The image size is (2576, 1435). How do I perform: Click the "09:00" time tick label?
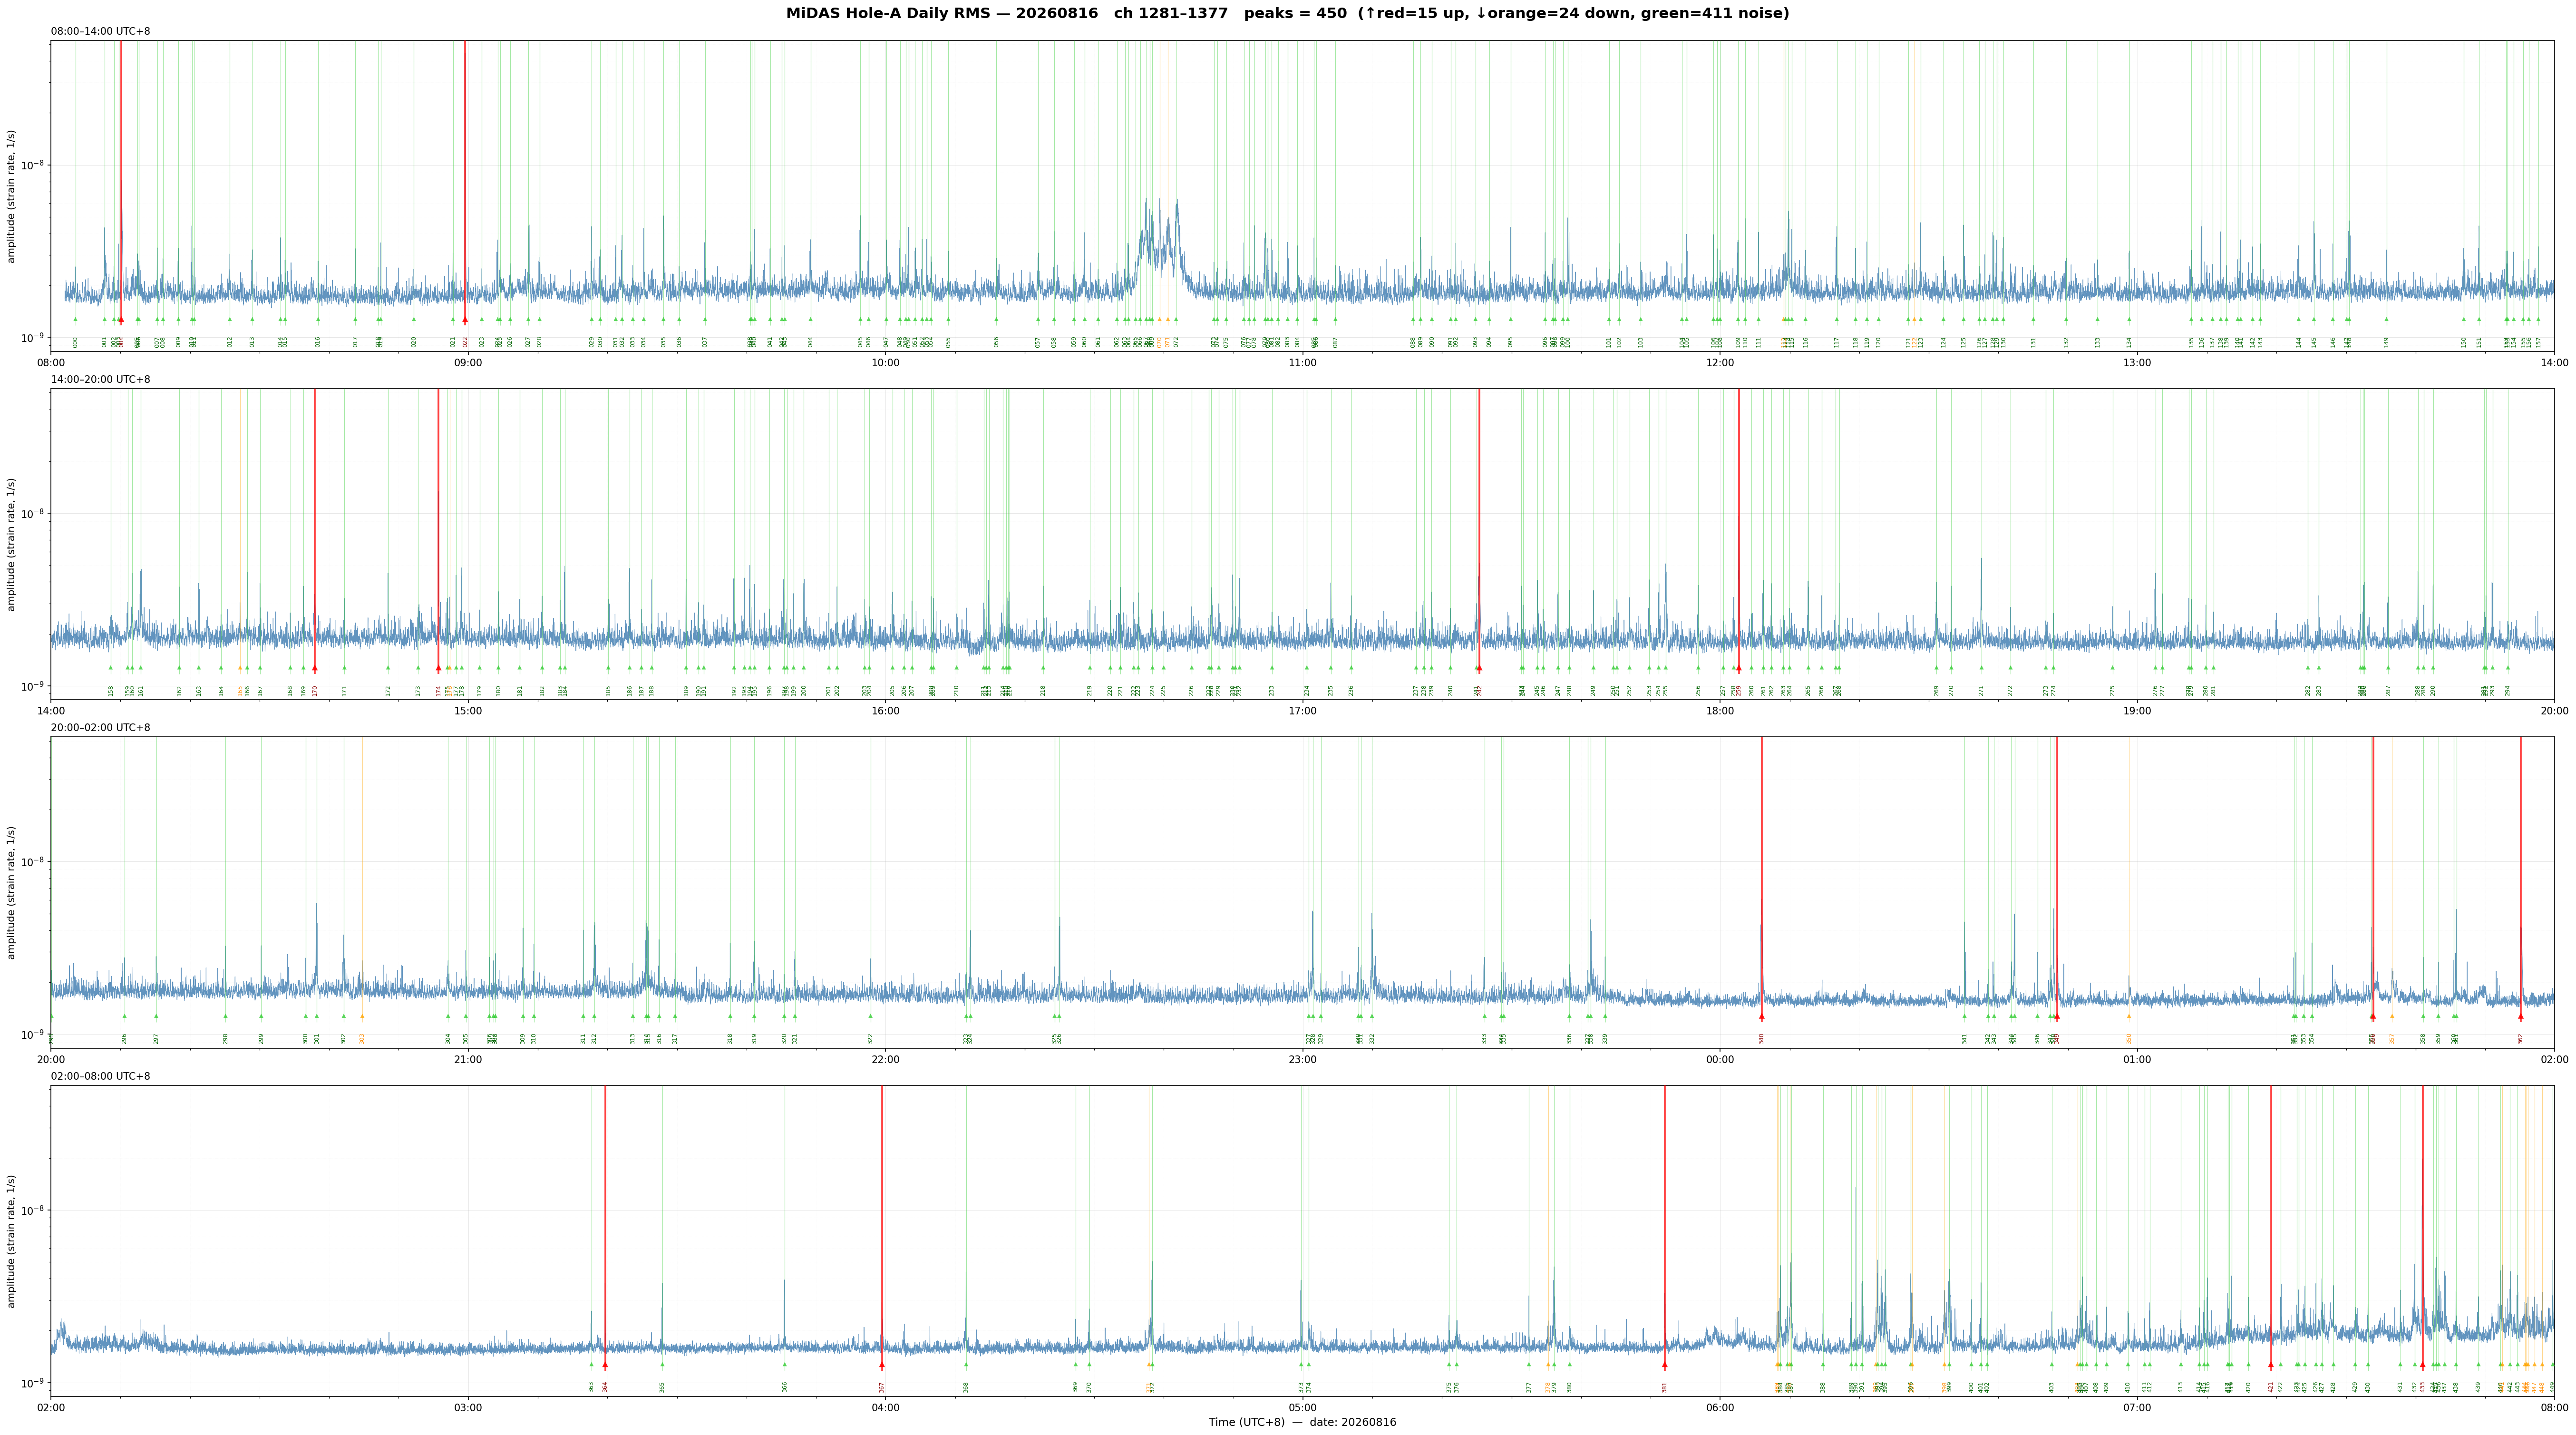(468, 363)
